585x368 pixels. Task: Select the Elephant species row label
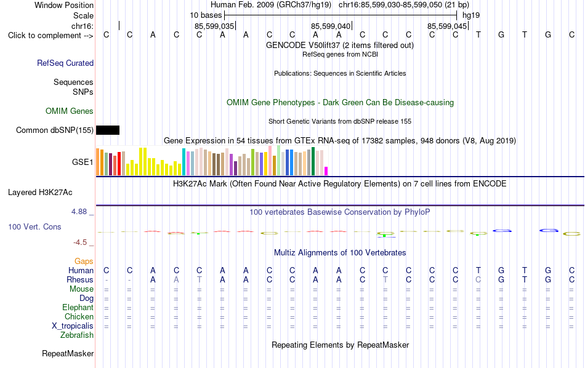pyautogui.click(x=78, y=307)
